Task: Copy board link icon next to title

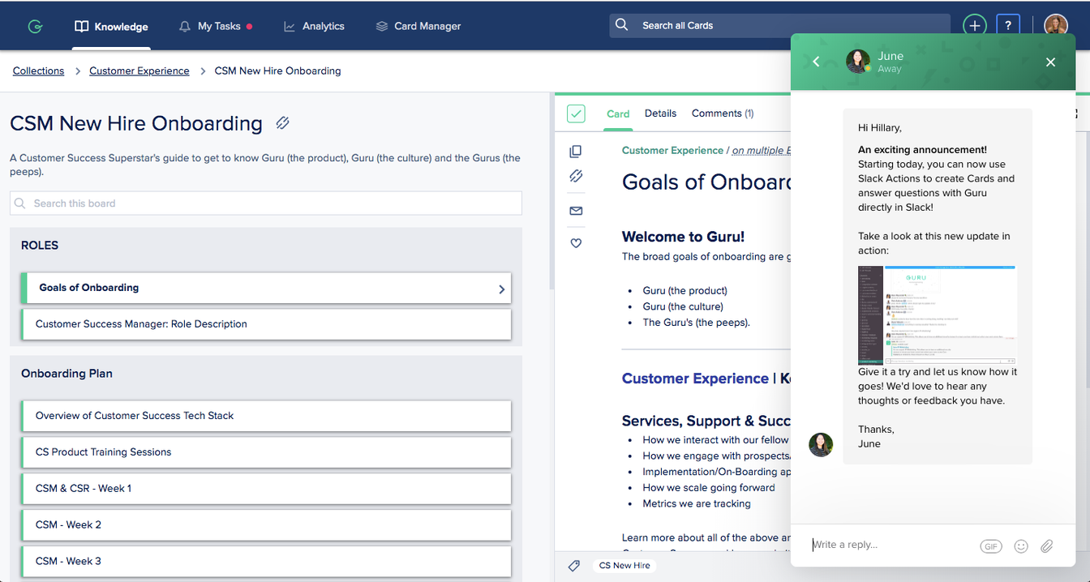Action: click(282, 123)
